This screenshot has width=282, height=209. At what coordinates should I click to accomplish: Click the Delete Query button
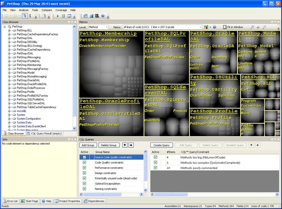(210, 145)
